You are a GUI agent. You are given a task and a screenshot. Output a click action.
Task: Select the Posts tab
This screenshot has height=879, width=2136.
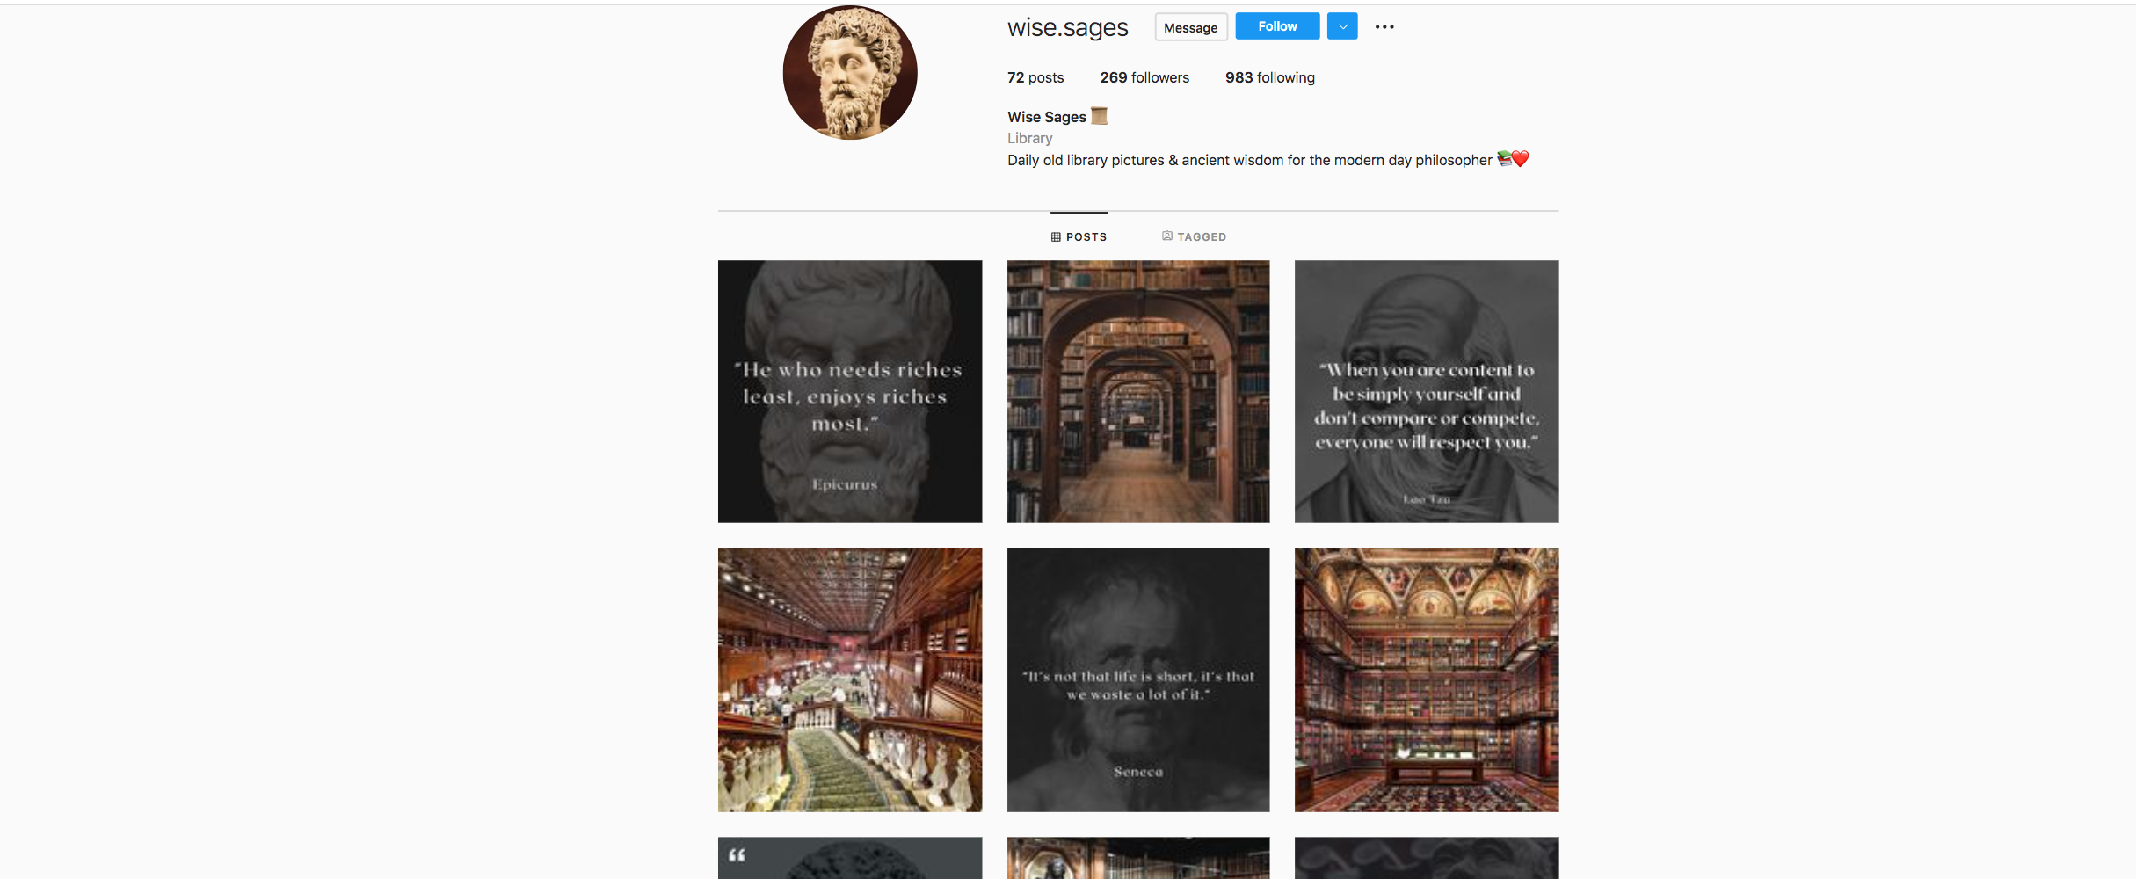[x=1079, y=237]
